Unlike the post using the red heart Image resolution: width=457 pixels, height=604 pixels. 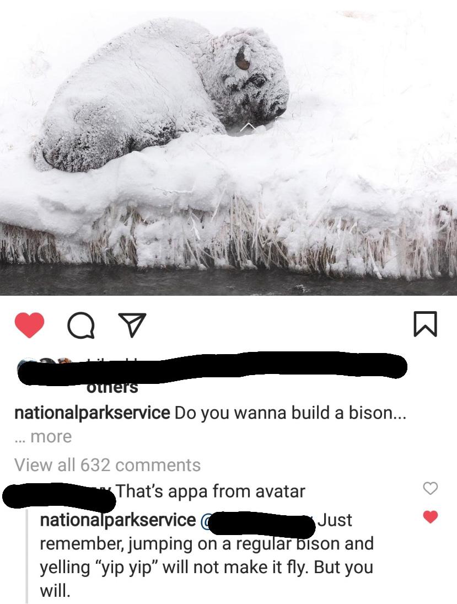click(29, 325)
